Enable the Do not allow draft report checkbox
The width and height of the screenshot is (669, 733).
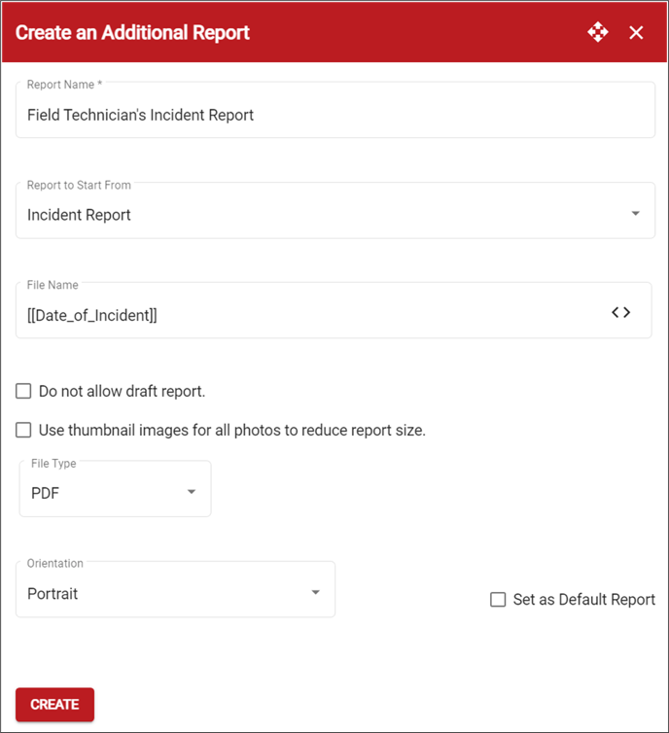pyautogui.click(x=23, y=391)
